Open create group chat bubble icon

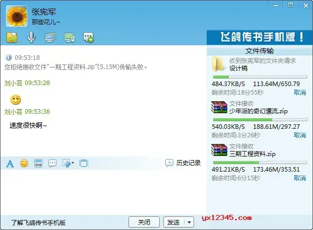[88, 37]
